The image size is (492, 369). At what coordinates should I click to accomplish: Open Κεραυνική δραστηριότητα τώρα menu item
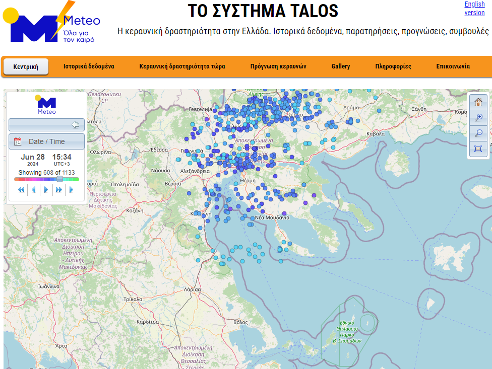pyautogui.click(x=182, y=66)
